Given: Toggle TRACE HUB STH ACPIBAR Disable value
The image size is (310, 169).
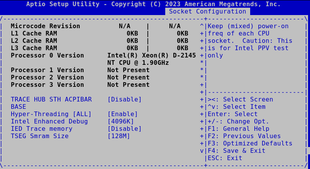Looking at the screenshot, I should tap(124, 100).
